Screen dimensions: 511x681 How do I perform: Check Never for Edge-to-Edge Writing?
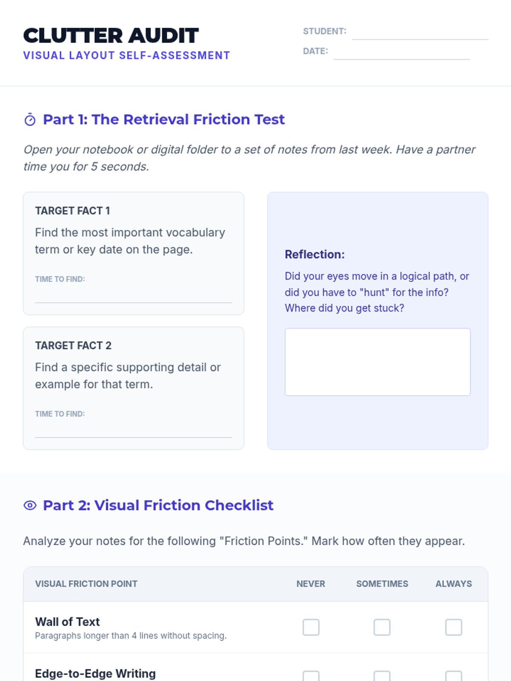(311, 676)
